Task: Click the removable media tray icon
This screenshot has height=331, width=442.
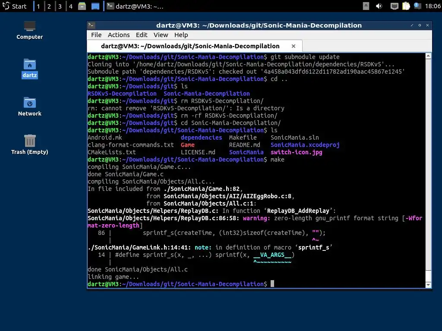Action: click(366, 6)
